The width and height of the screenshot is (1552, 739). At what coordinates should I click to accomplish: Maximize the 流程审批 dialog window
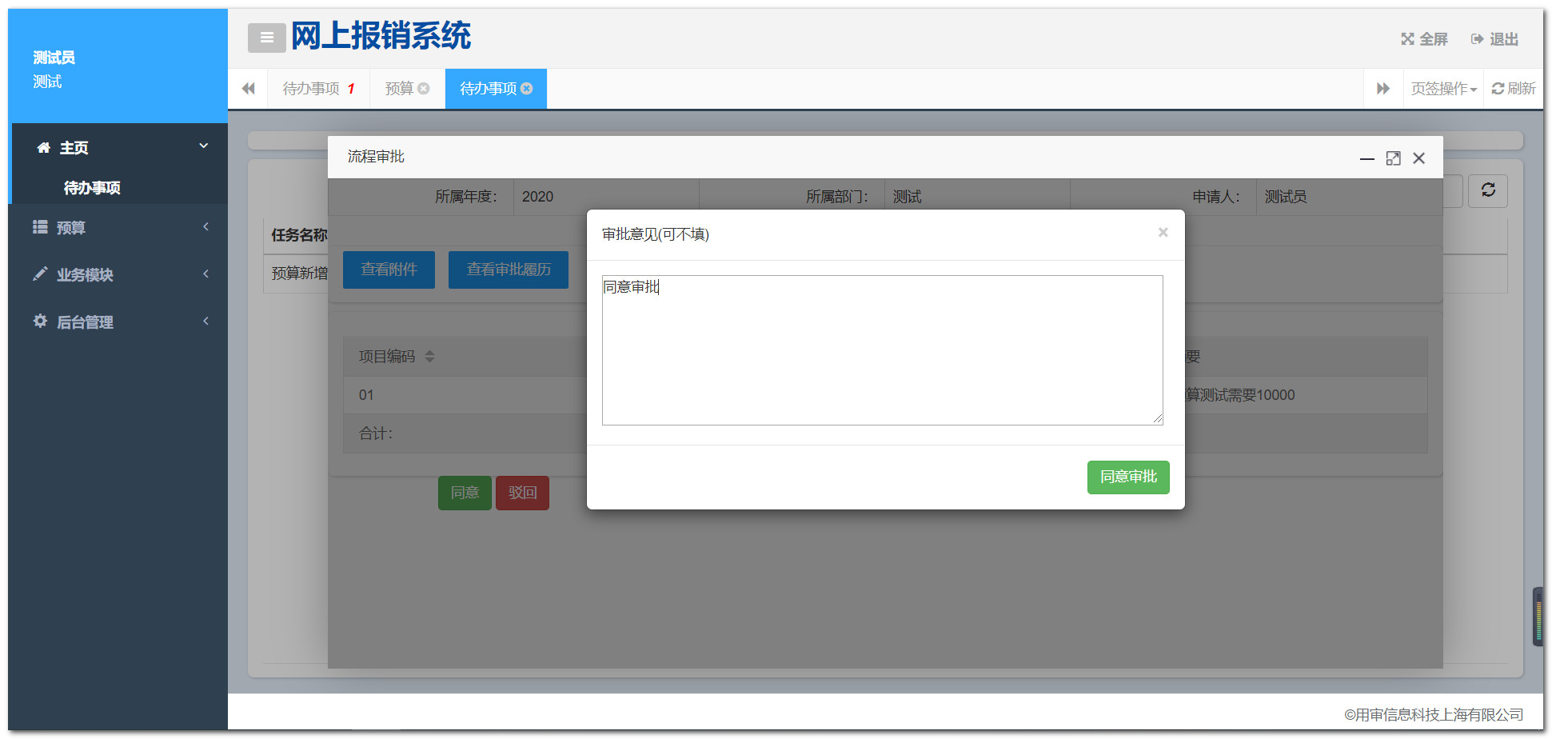click(x=1393, y=158)
